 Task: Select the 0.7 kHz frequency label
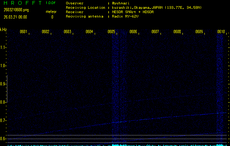(x=3, y=120)
